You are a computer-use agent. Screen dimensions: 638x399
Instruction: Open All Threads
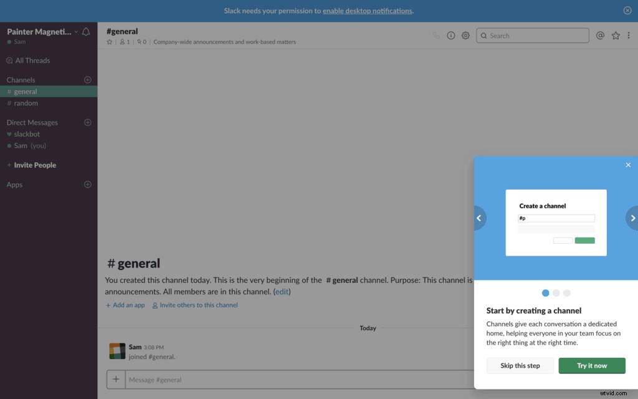tap(34, 60)
